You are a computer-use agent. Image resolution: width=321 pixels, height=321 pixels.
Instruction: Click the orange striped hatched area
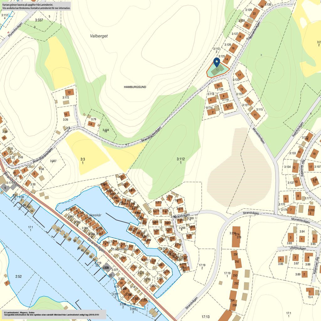point(238,163)
